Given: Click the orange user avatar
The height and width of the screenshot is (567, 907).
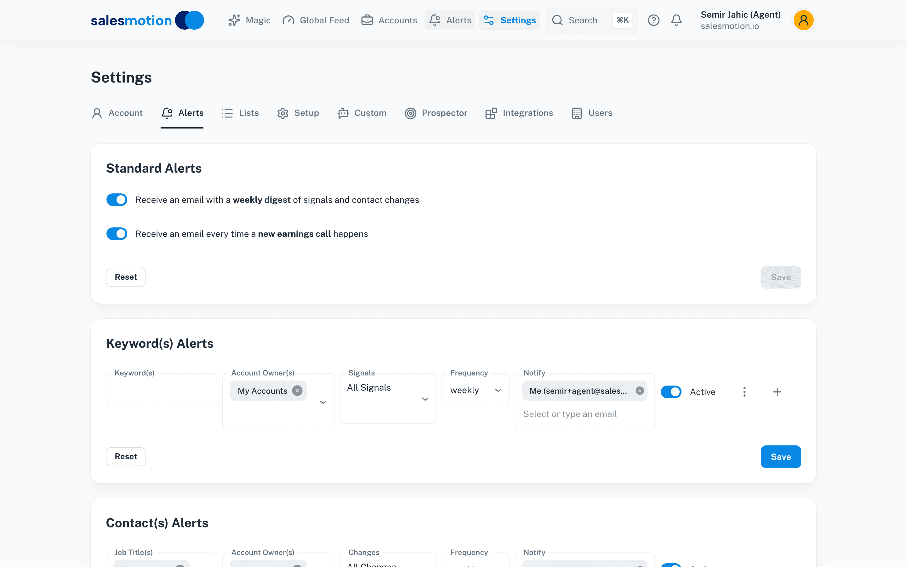Looking at the screenshot, I should click(x=804, y=20).
